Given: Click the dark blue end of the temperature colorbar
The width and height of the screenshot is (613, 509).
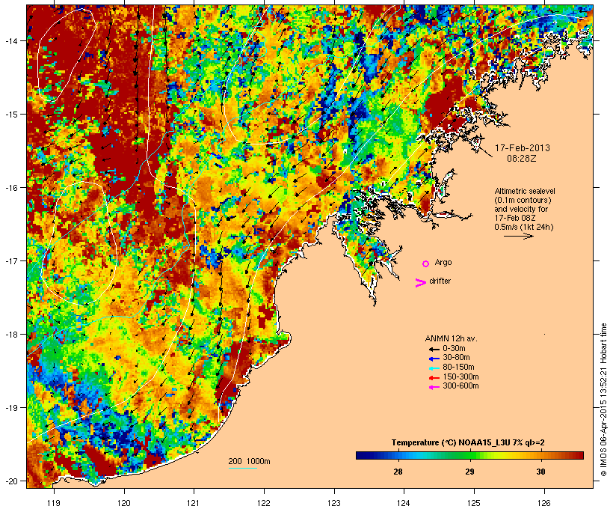Looking at the screenshot, I should (361, 455).
